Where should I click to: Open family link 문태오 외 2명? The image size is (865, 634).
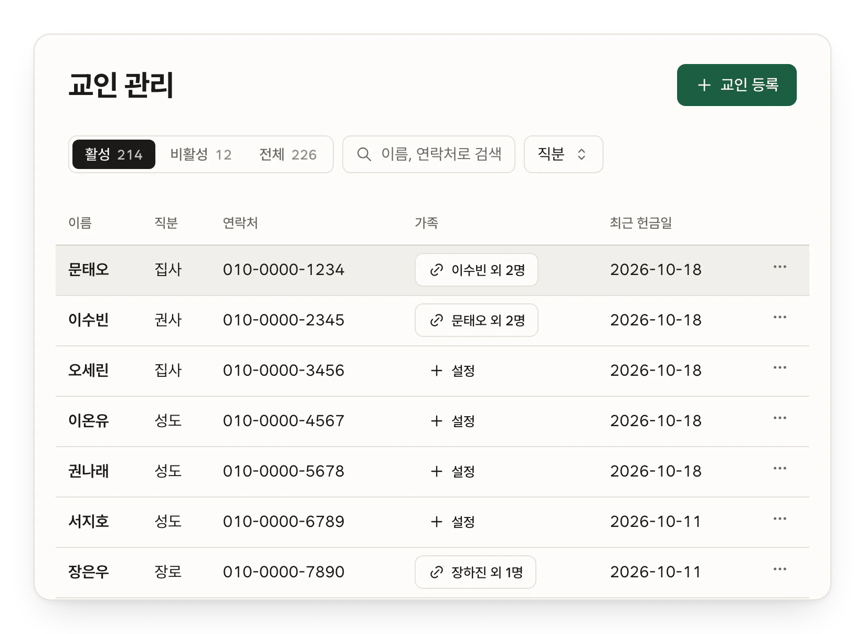tap(477, 320)
